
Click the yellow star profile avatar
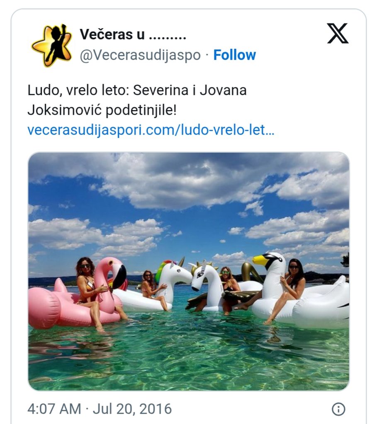(52, 45)
